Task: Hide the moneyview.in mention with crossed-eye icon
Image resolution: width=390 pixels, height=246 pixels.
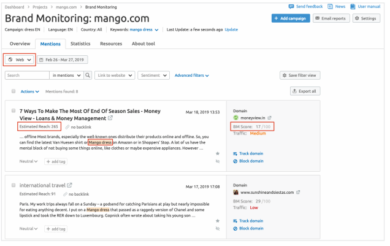Action: click(218, 161)
